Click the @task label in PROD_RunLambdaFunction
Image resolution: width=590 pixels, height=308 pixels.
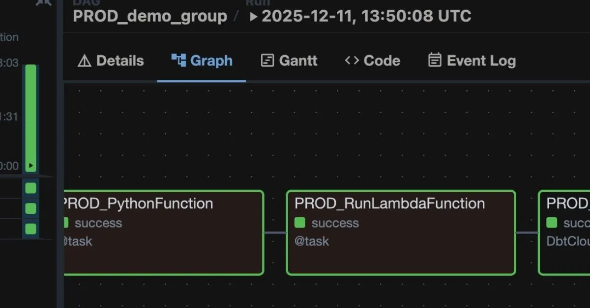point(312,241)
